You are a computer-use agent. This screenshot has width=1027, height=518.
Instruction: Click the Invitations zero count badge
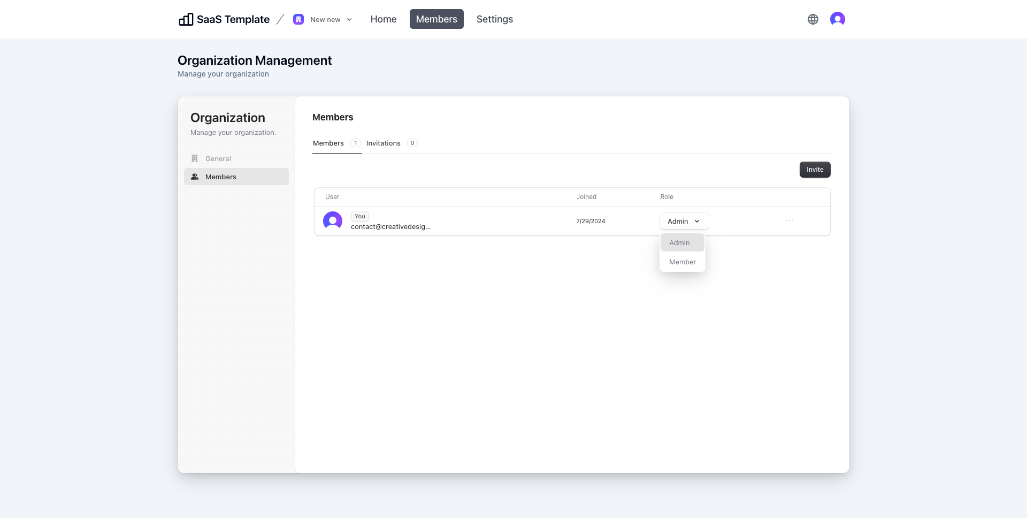point(412,143)
